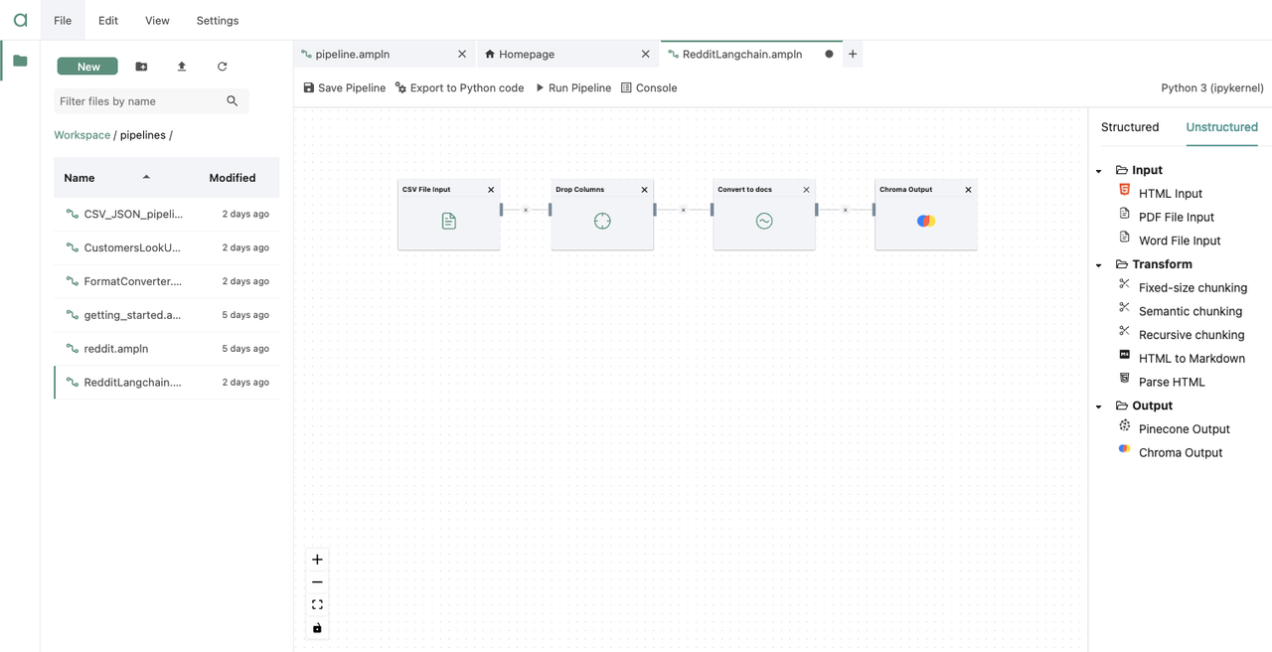1272x652 pixels.
Task: Click the New button
Action: click(x=87, y=67)
